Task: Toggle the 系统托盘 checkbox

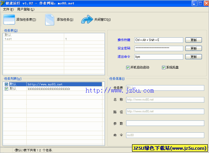Action: [x=164, y=68]
